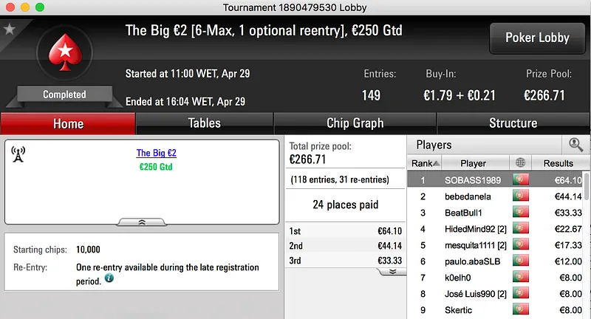Switch to the Tables tab
This screenshot has width=591, height=319.
(x=205, y=123)
